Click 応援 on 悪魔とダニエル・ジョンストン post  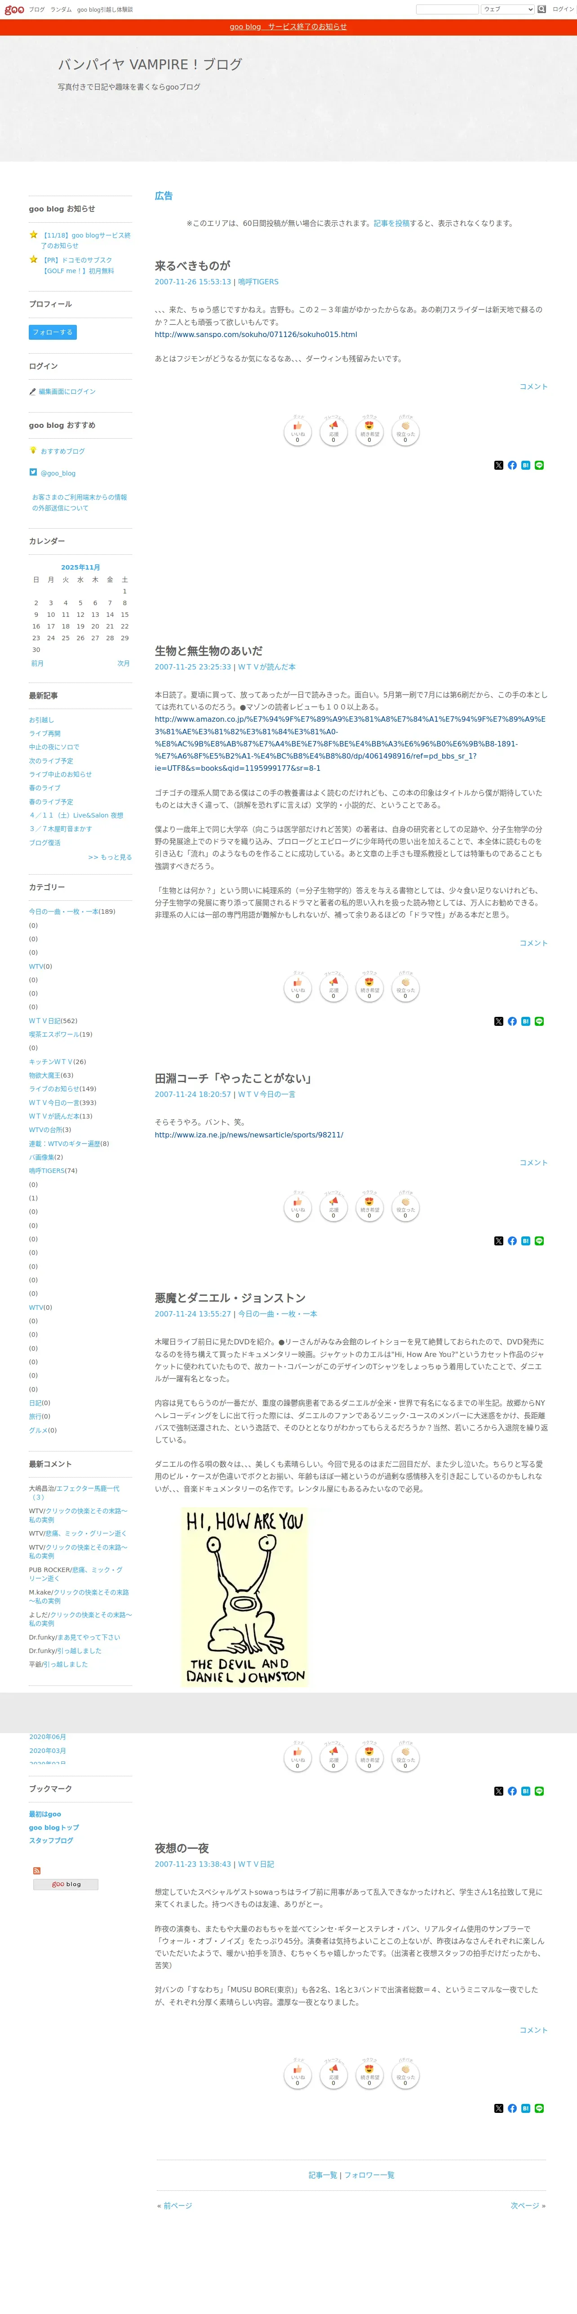[x=334, y=1758]
